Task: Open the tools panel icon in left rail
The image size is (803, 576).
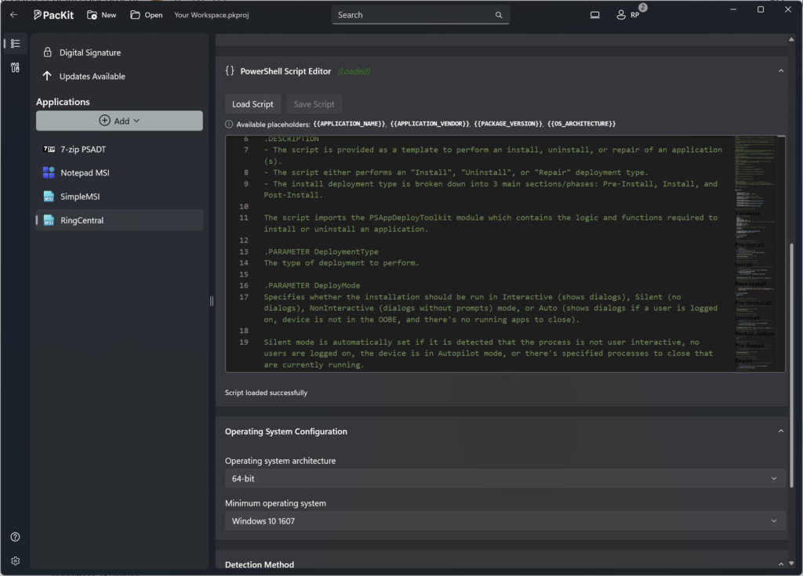Action: (x=14, y=67)
